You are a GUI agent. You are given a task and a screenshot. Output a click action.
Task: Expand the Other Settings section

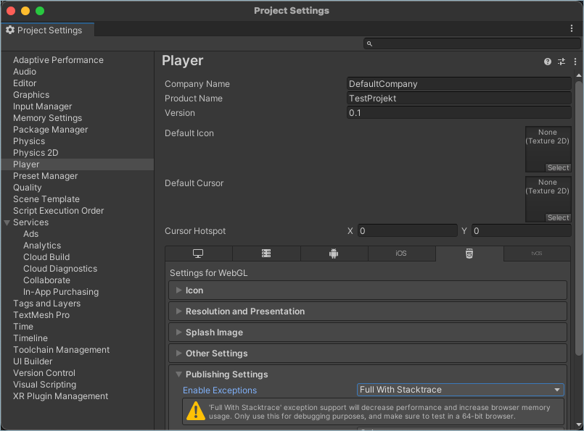pyautogui.click(x=178, y=353)
